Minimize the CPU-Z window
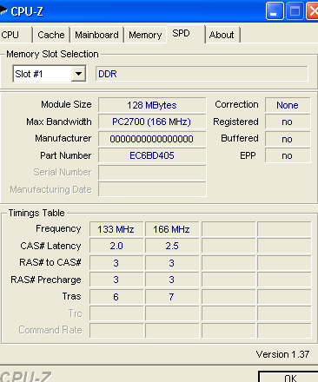 274,11
